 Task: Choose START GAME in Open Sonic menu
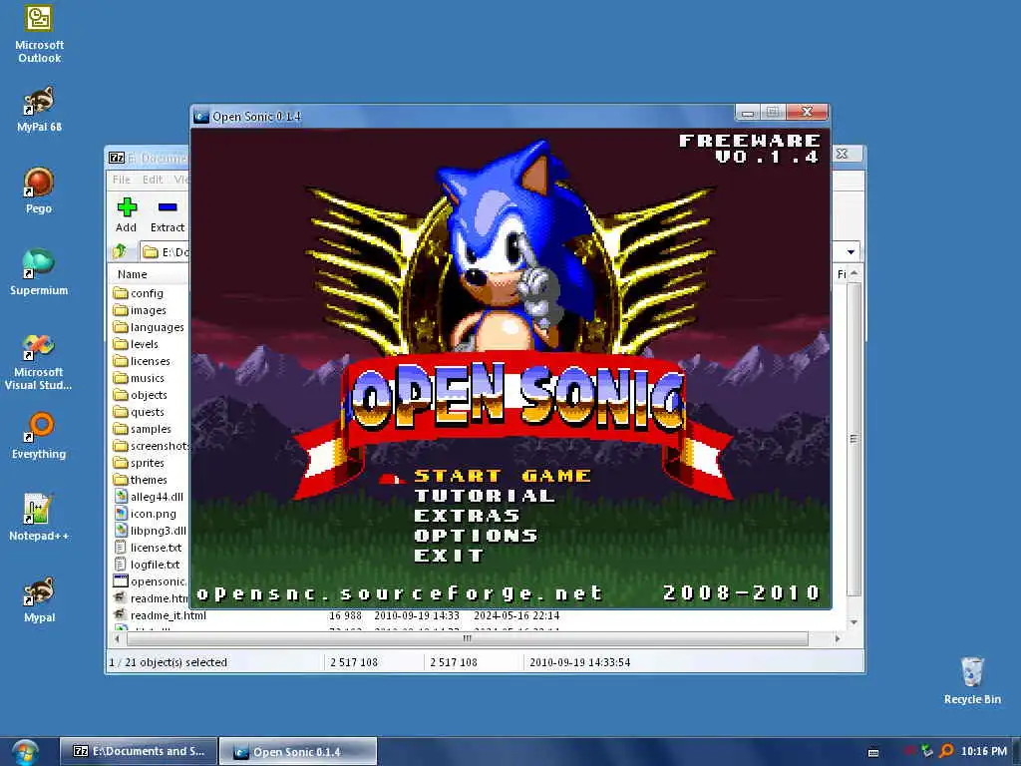click(503, 476)
